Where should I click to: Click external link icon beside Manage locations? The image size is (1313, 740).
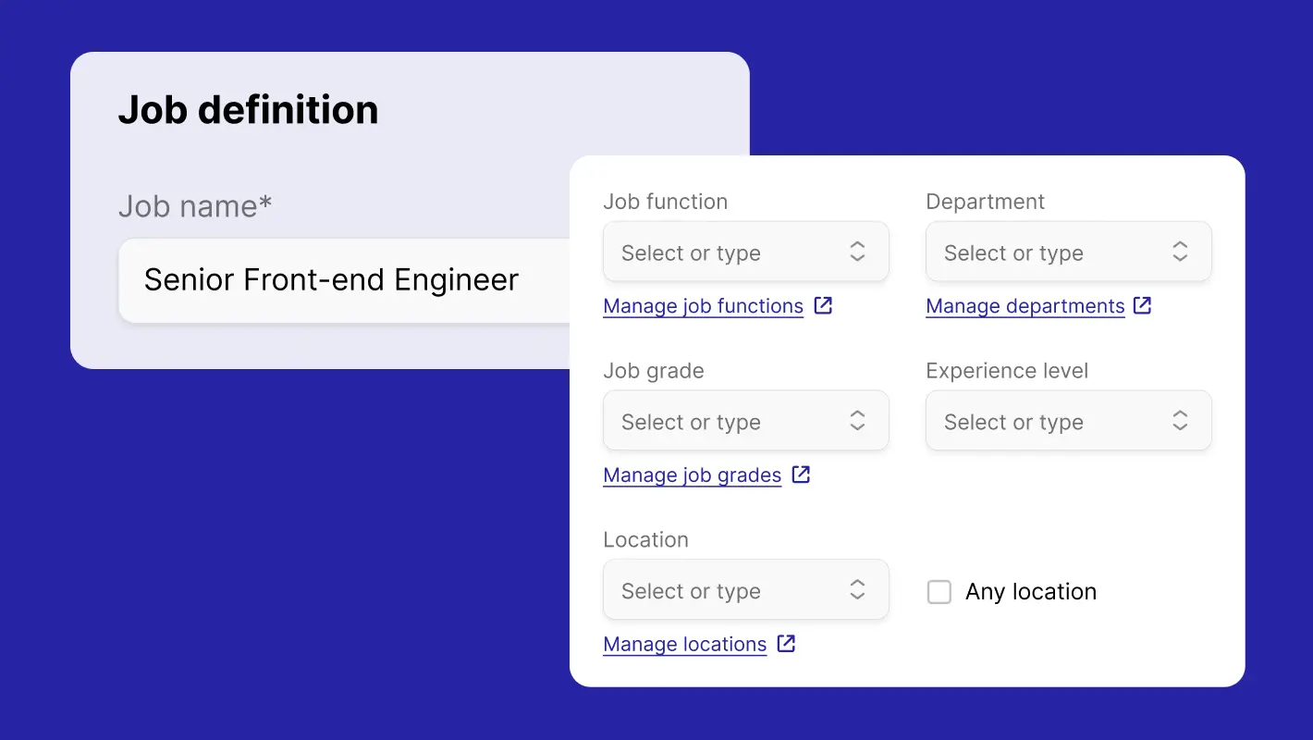(x=786, y=644)
